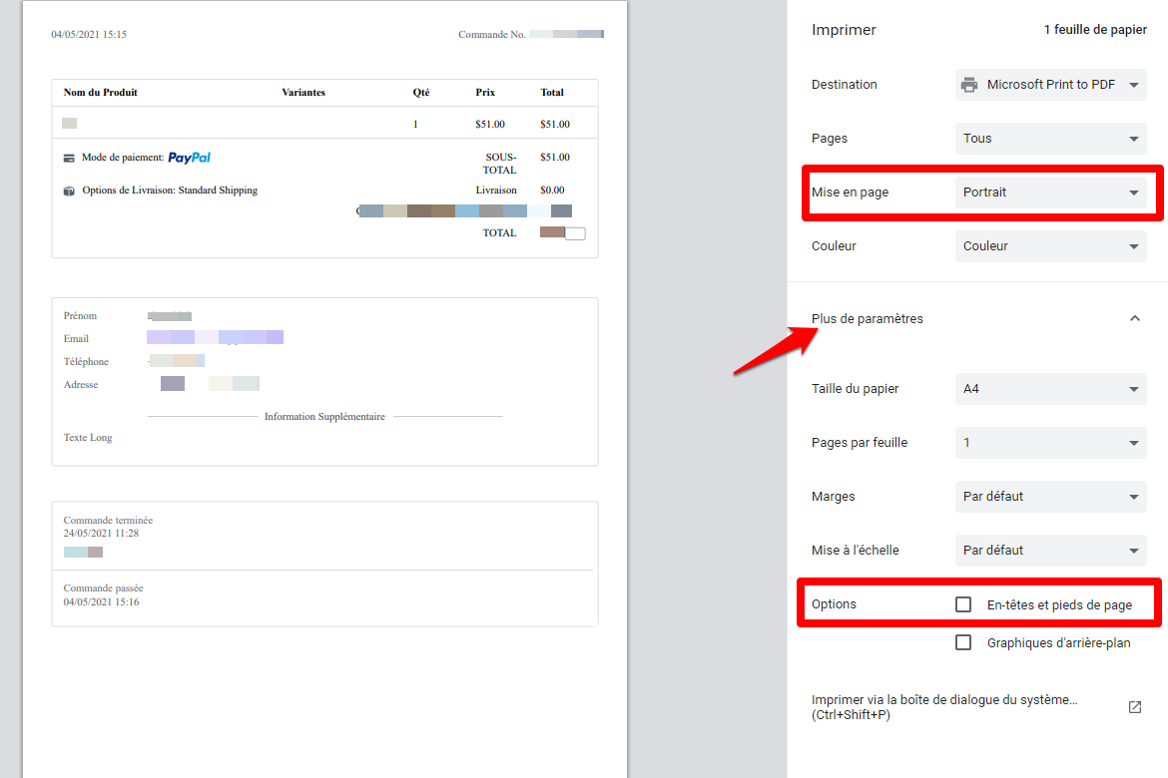
Task: Click the box icon beside Options de Livraison
Action: click(69, 191)
